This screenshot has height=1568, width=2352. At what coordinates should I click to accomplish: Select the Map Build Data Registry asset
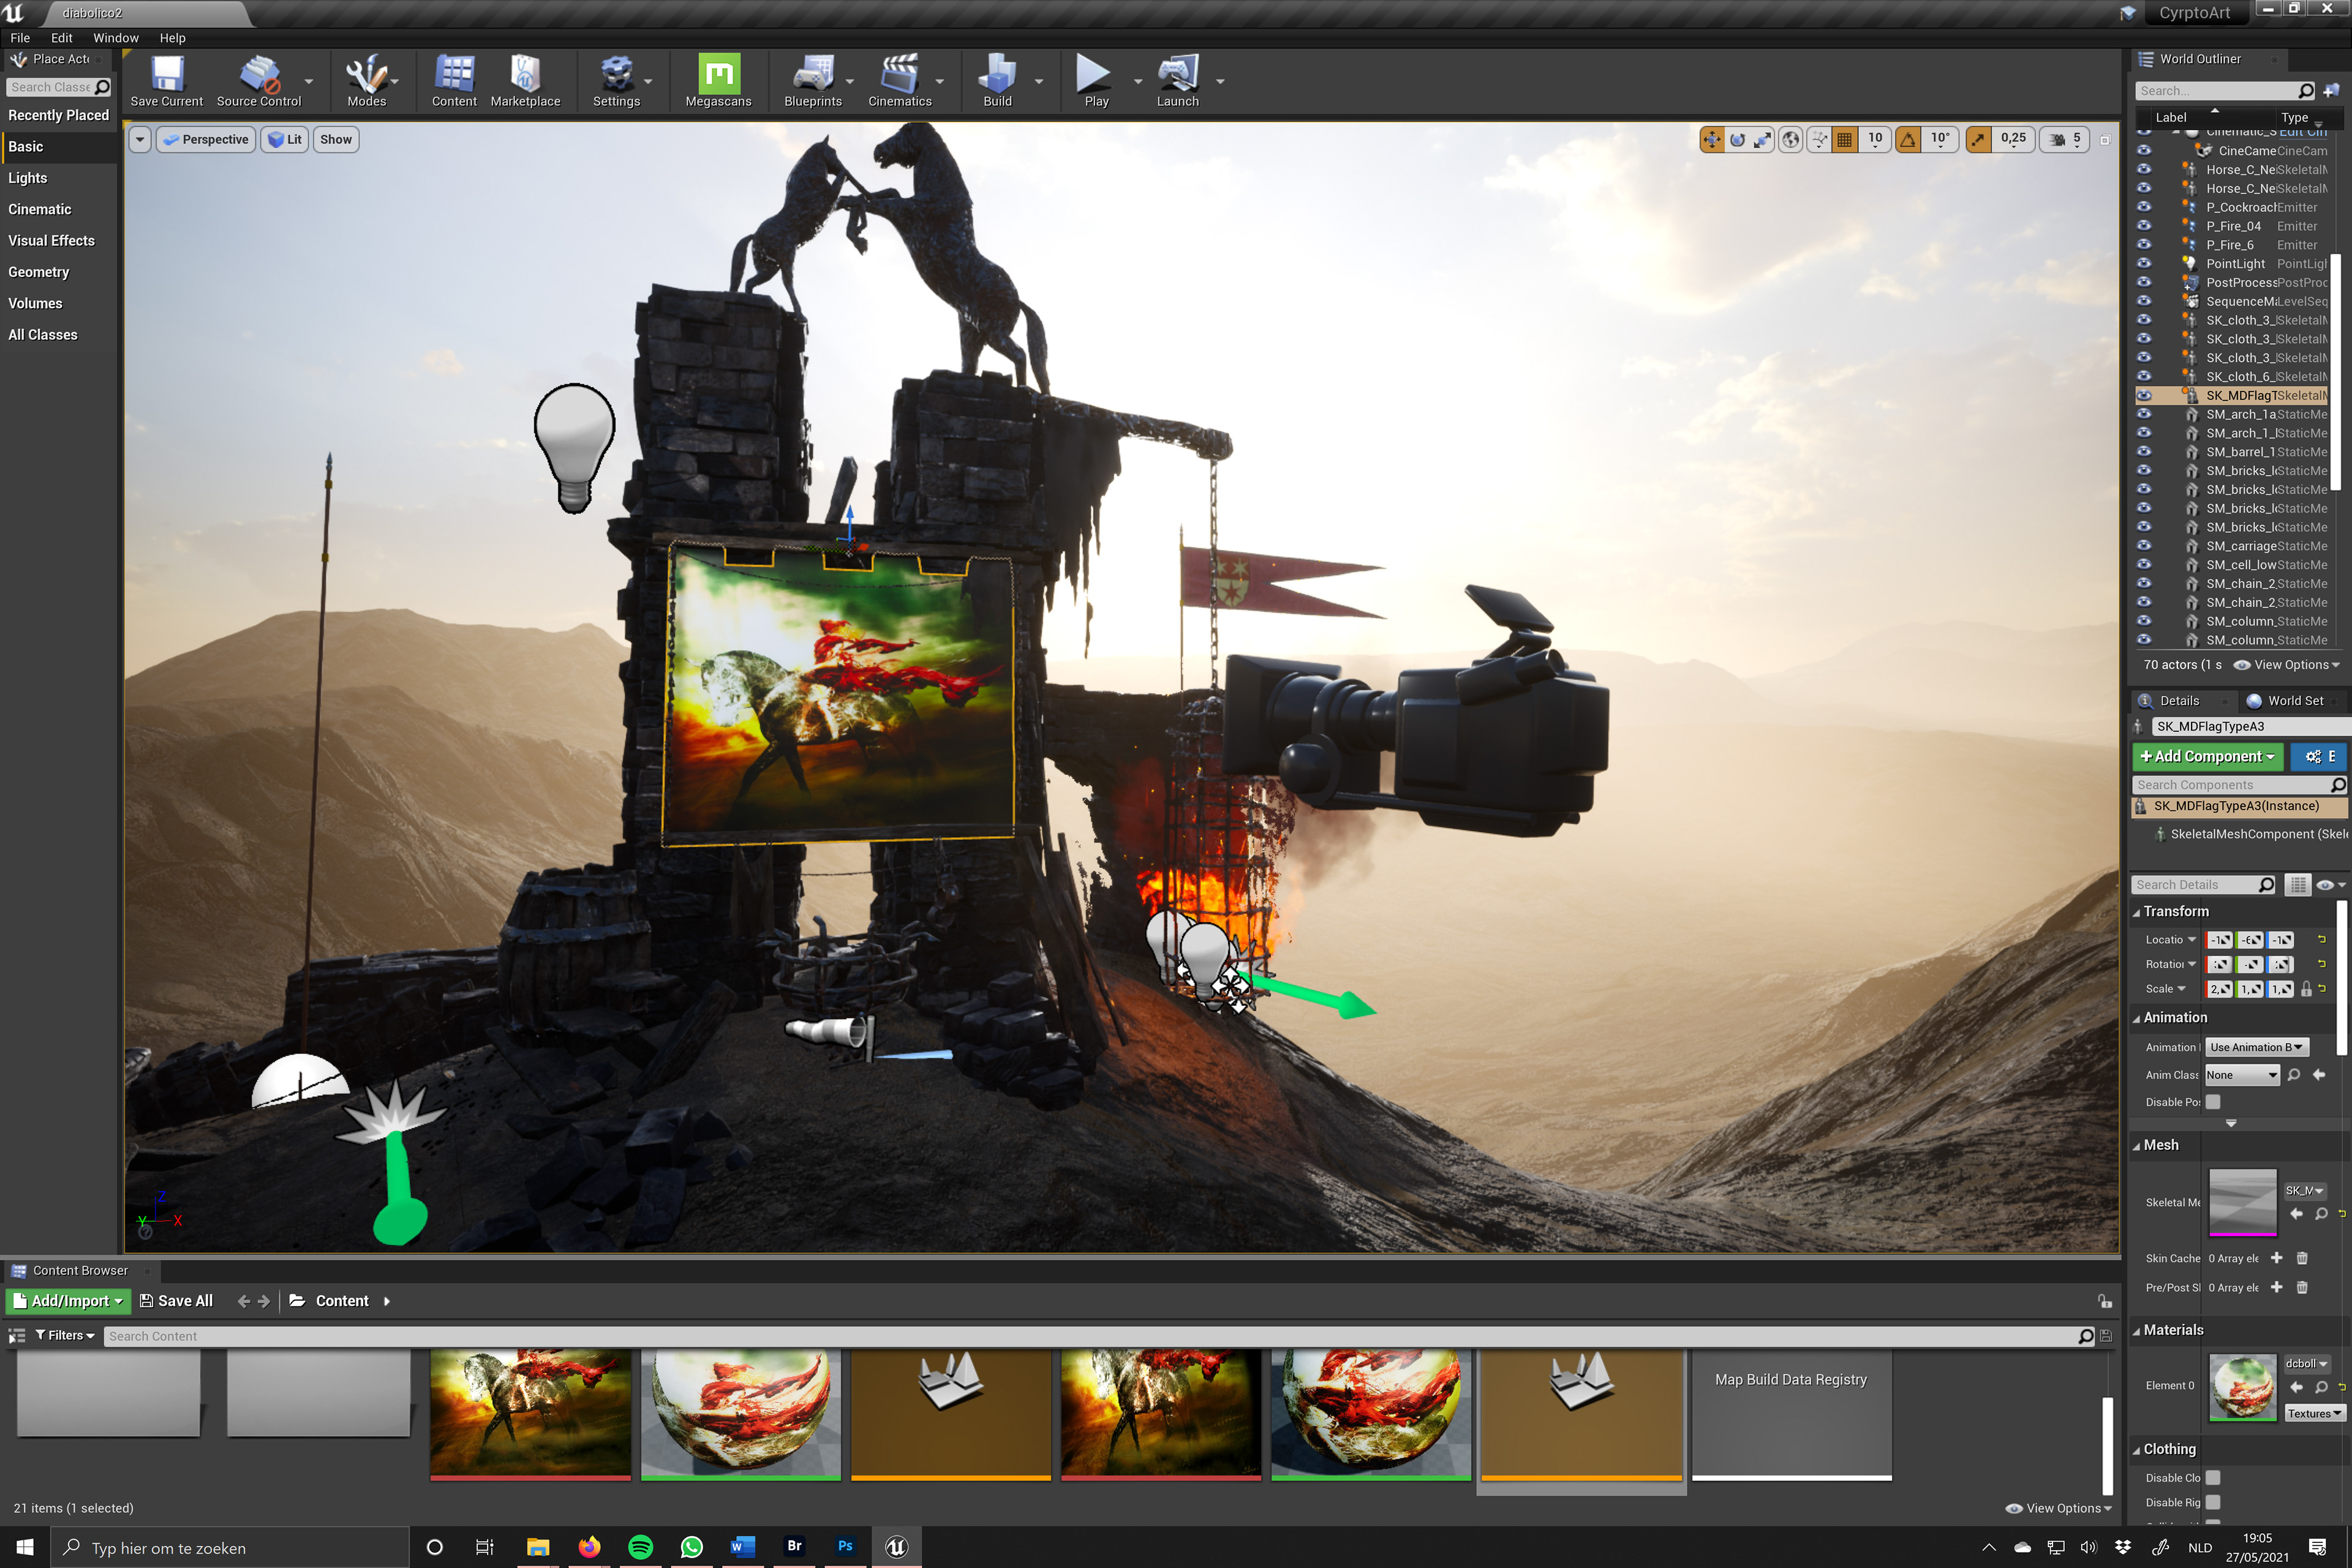pyautogui.click(x=1791, y=1415)
